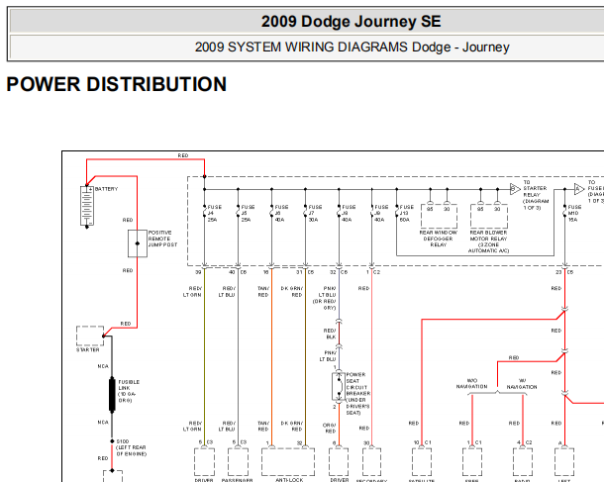
Task: Click the "FUSIBLE LINK" label
Action: (x=129, y=391)
